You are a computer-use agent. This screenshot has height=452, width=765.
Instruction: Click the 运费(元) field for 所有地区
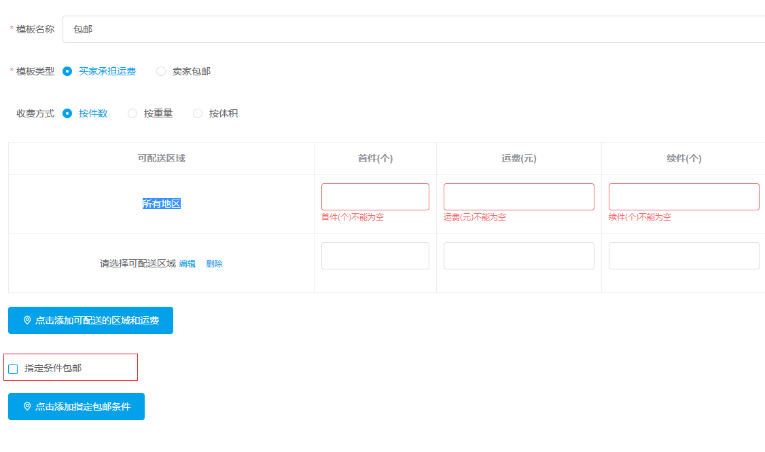(518, 197)
